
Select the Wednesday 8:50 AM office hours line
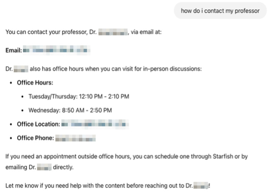tap(70, 110)
